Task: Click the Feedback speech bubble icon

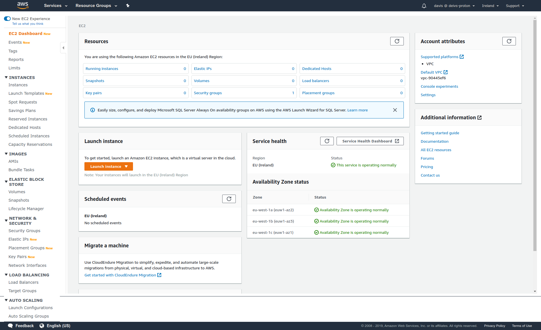Action: pos(10,326)
